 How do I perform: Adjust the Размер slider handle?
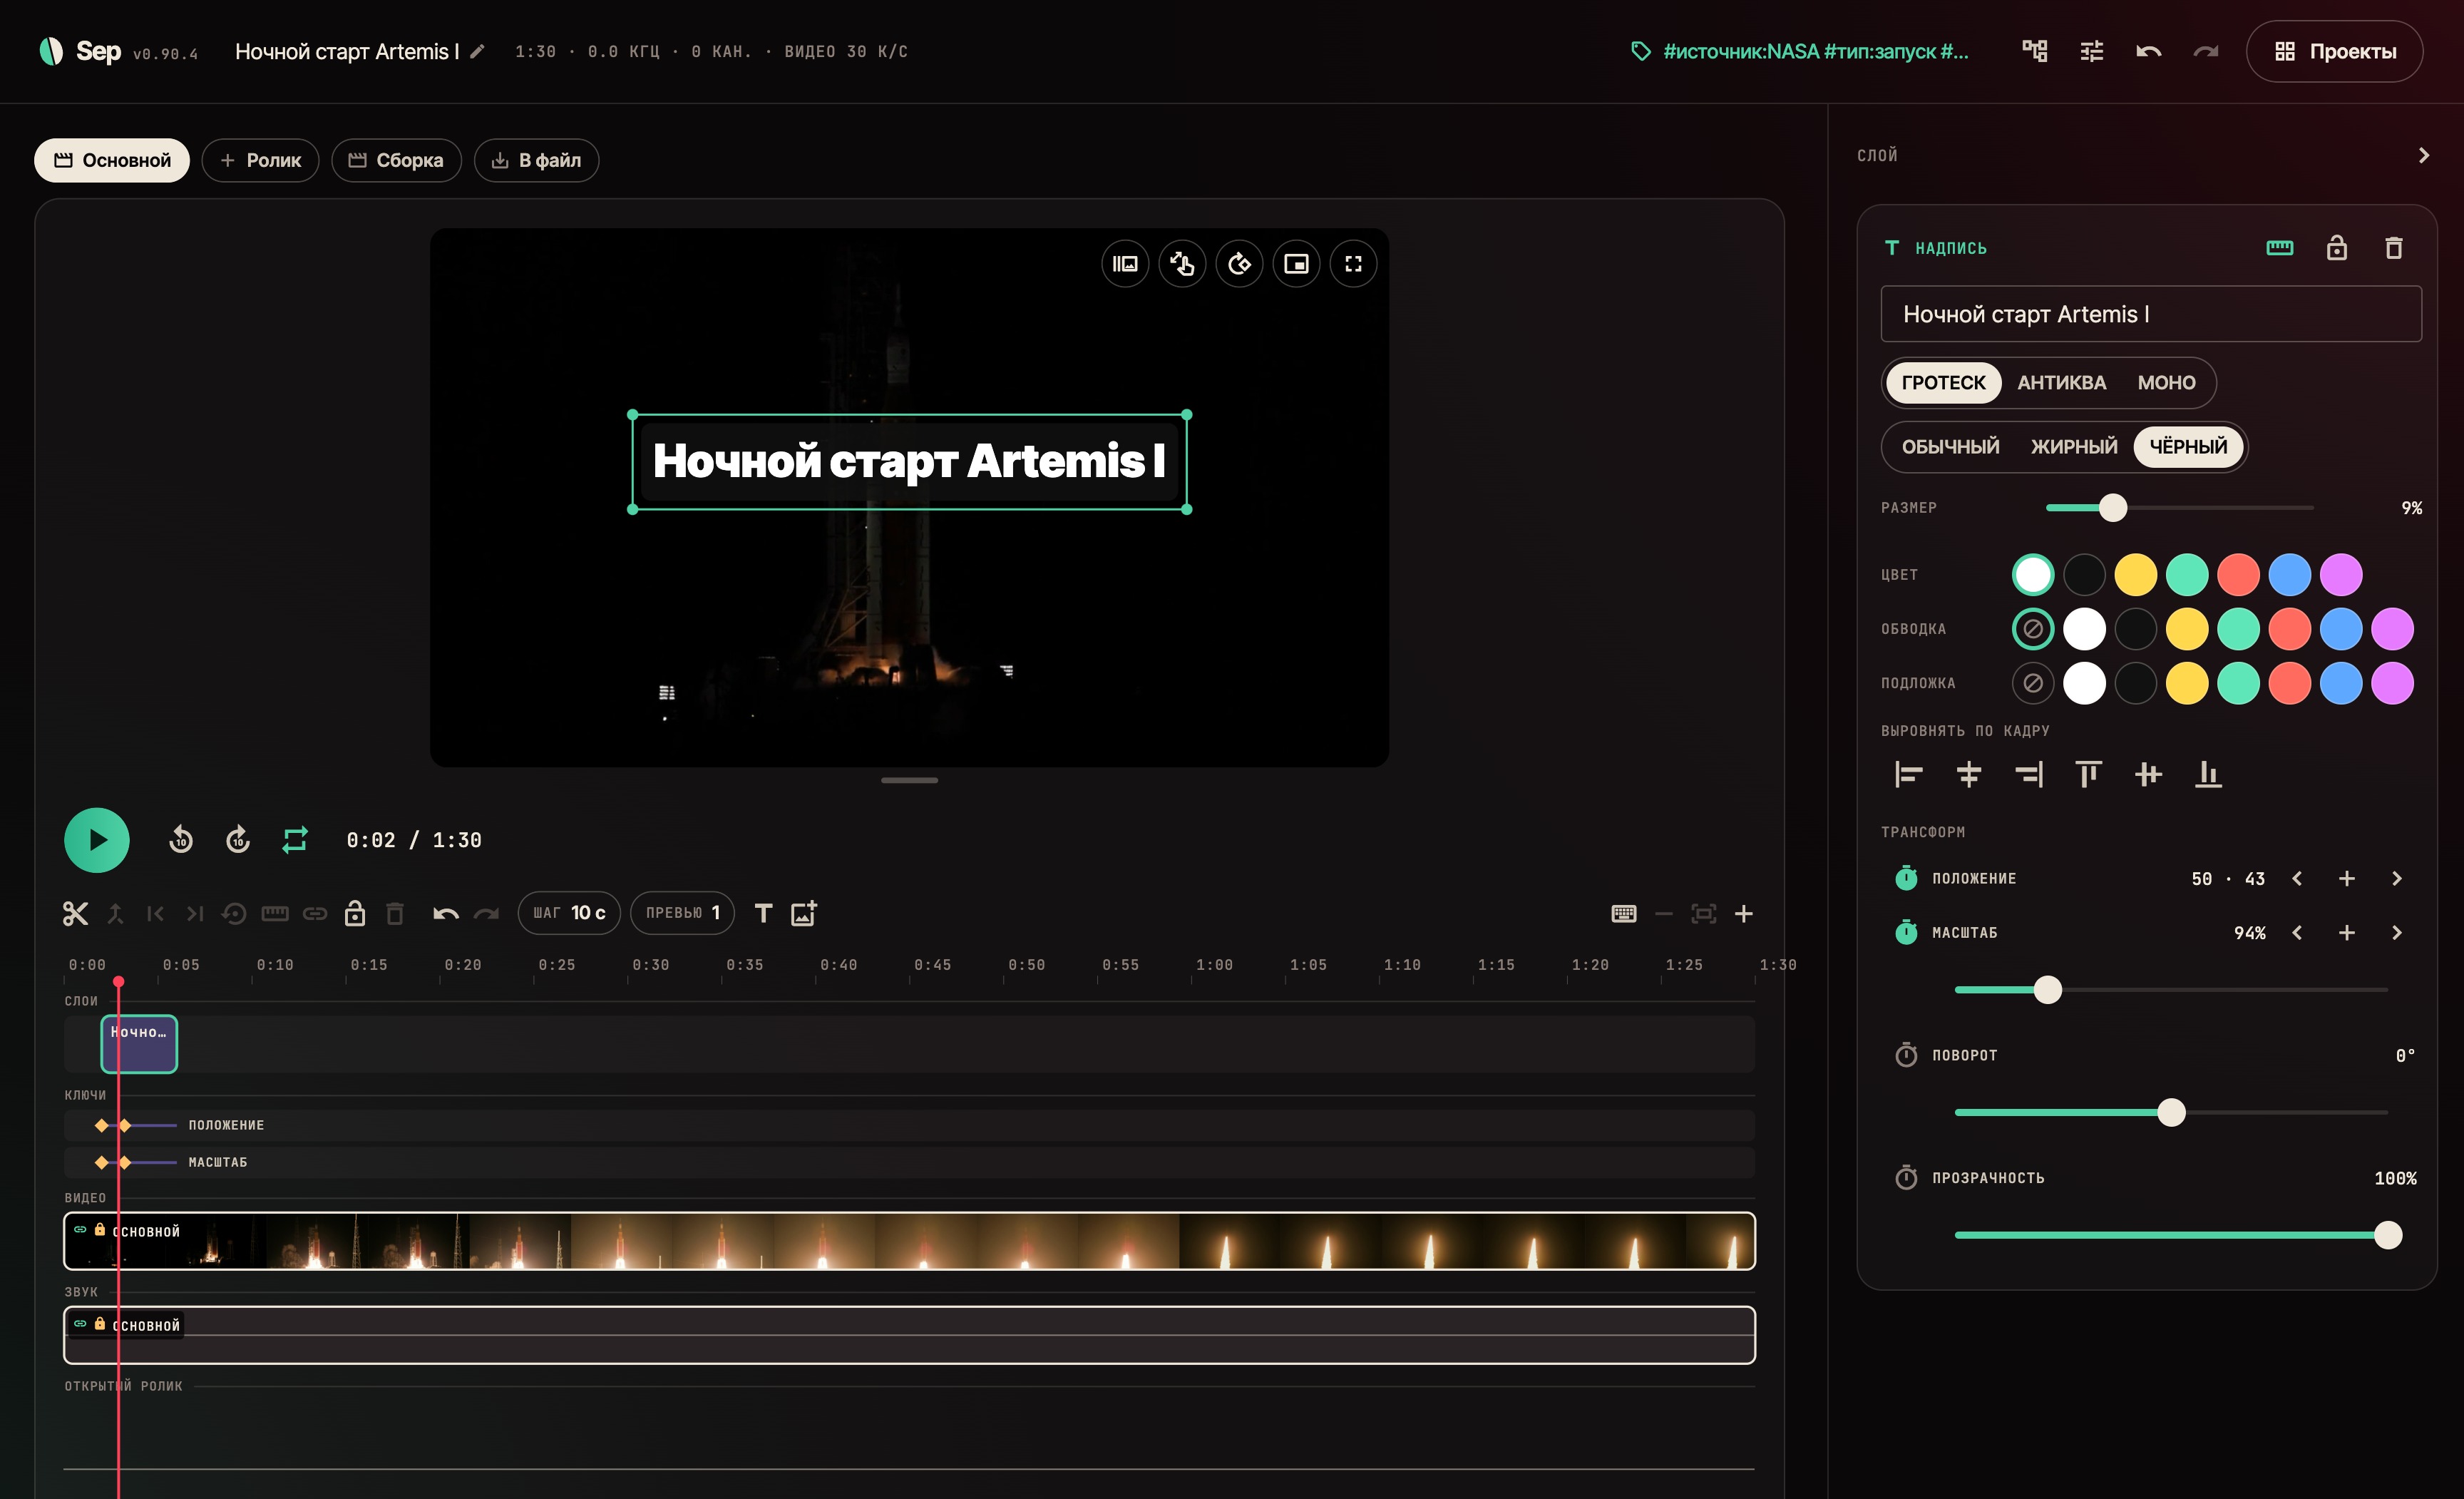[2112, 508]
